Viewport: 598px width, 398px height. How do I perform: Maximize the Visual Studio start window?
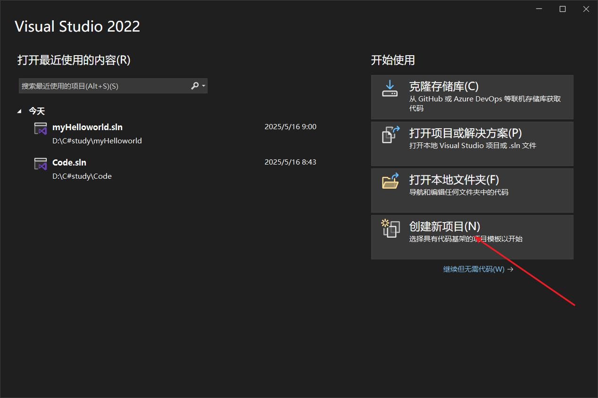563,9
